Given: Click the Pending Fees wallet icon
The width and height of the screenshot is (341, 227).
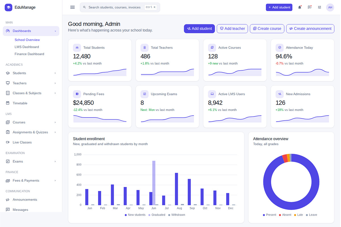Looking at the screenshot, I should pos(77,94).
